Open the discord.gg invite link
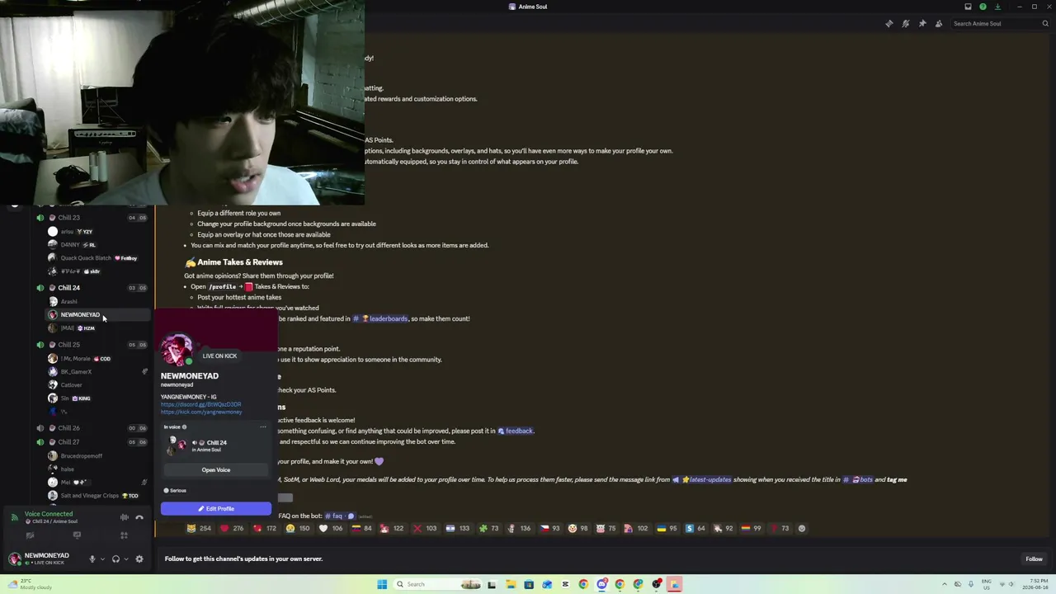The height and width of the screenshot is (594, 1056). (201, 404)
